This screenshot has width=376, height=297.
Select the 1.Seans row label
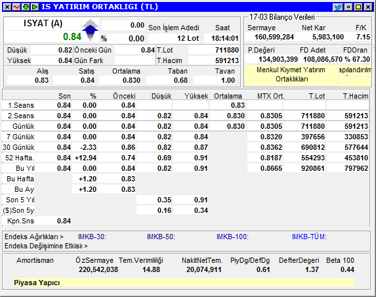[x=21, y=105]
